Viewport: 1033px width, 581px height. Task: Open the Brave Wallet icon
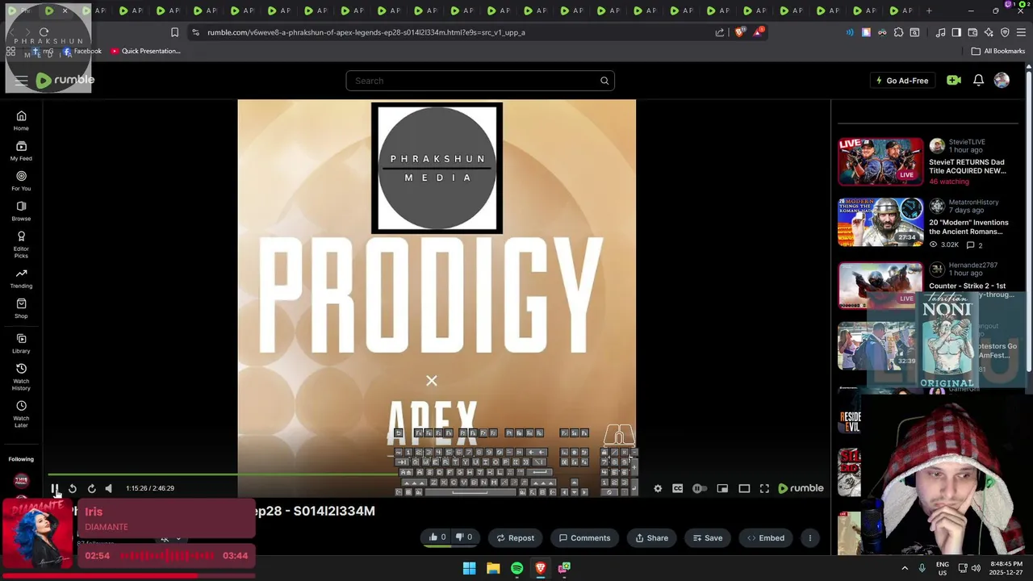click(x=972, y=32)
